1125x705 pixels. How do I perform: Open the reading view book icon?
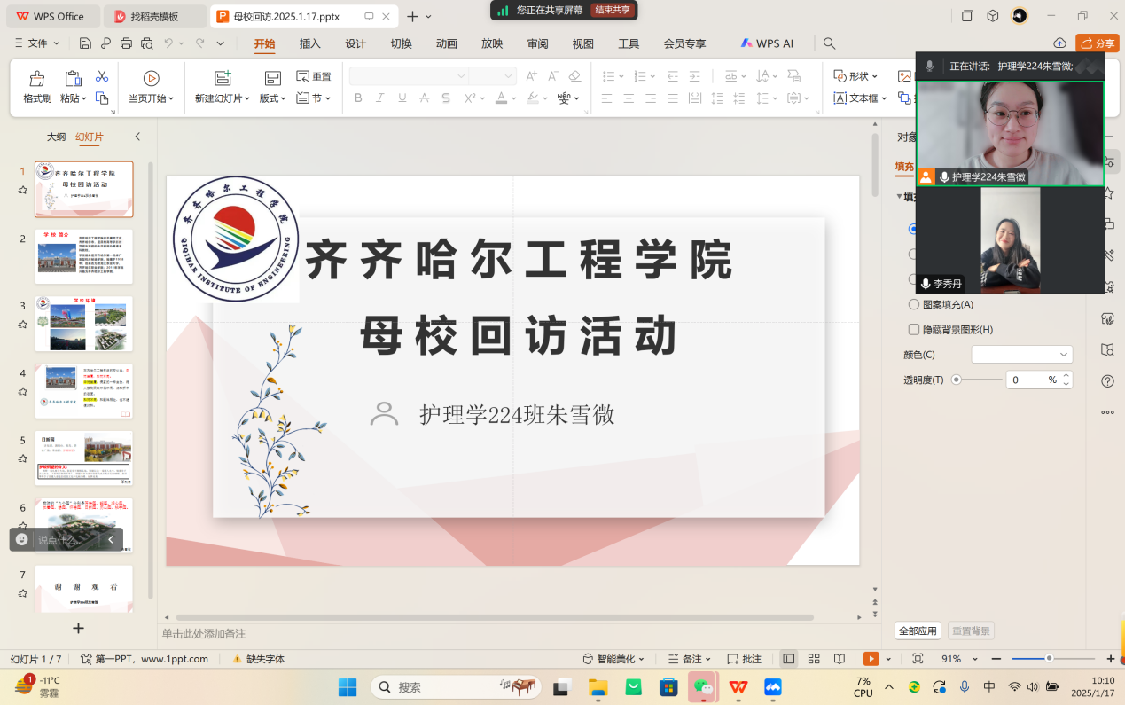(839, 659)
